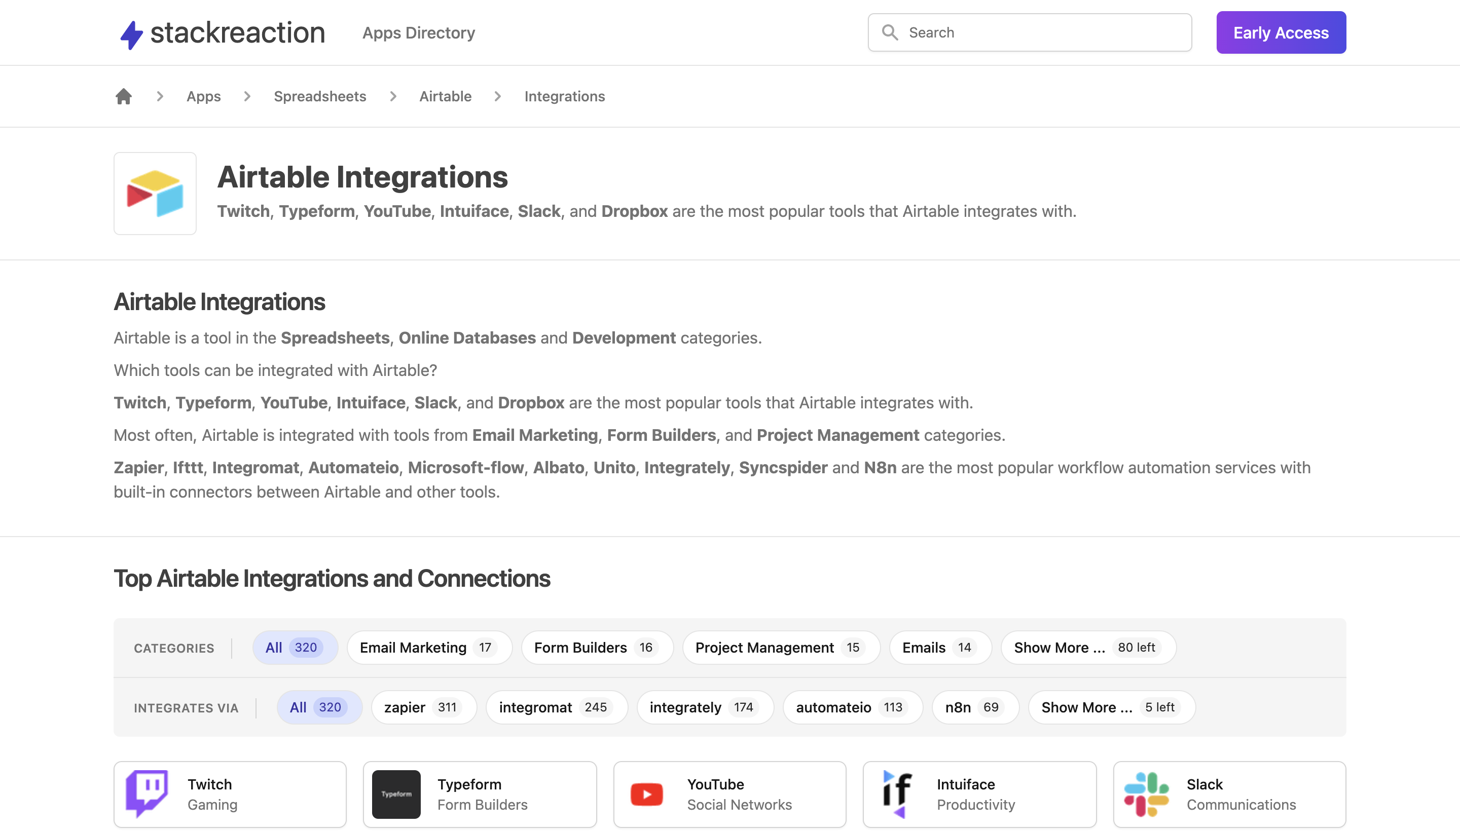Screen dimensions: 1460x832
Task: Click the Early Access button
Action: click(x=1281, y=32)
